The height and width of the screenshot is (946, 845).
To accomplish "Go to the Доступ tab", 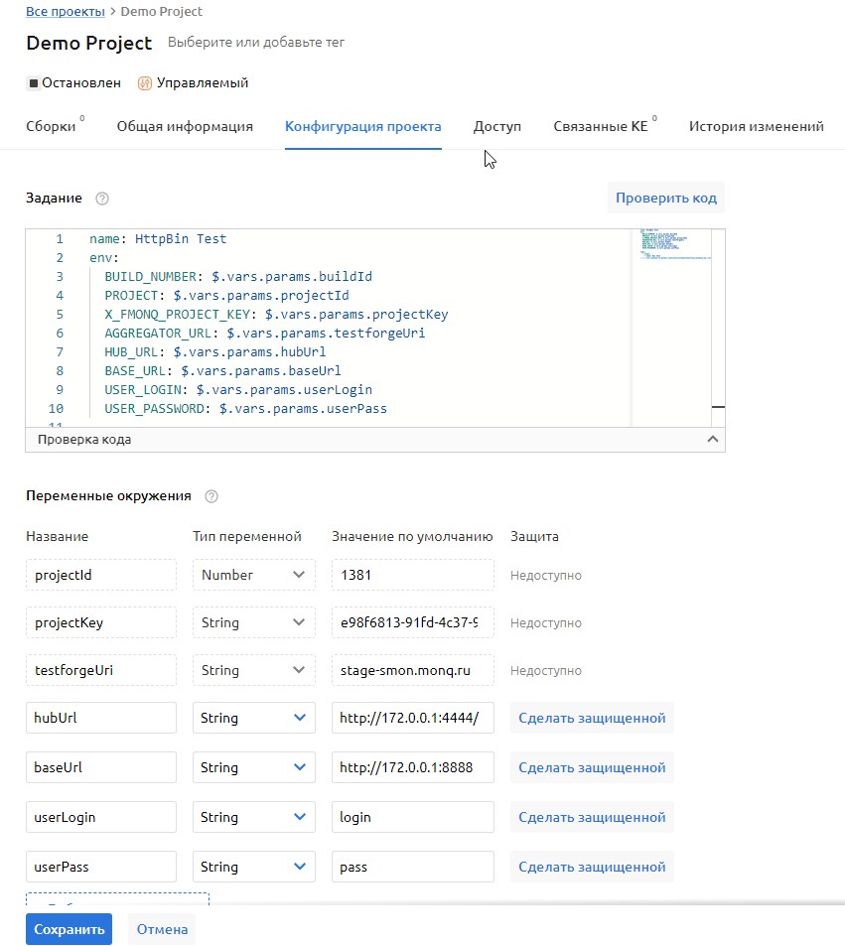I will pyautogui.click(x=496, y=126).
